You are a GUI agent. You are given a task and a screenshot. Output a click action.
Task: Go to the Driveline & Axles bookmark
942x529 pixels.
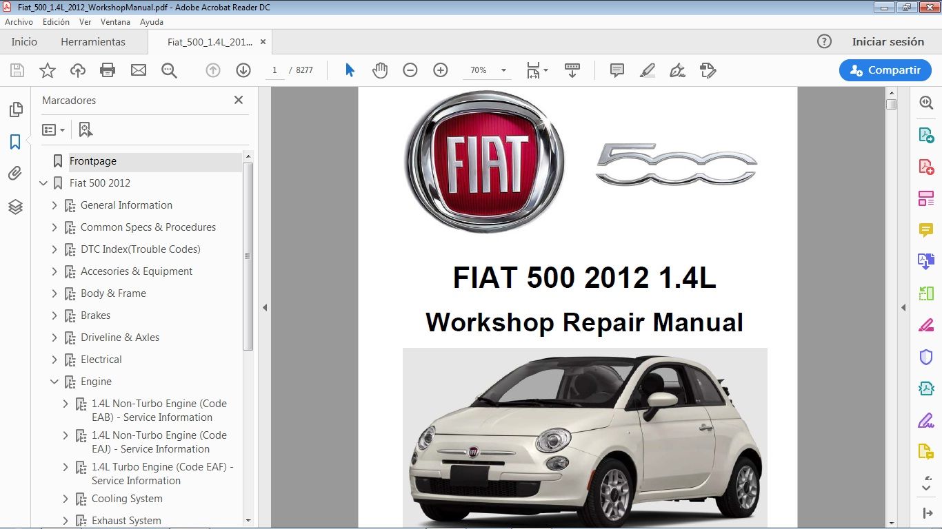120,338
